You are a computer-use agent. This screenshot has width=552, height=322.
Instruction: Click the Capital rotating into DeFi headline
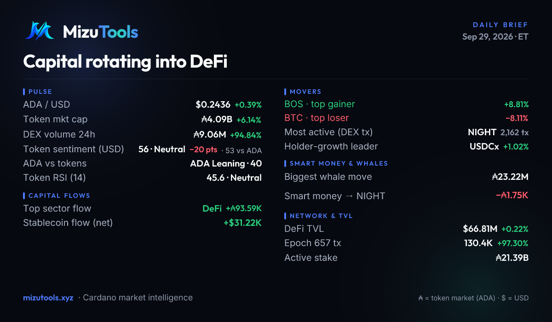125,62
